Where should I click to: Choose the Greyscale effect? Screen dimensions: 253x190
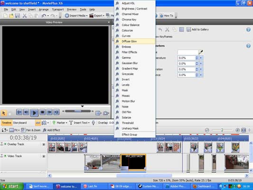click(x=135, y=74)
